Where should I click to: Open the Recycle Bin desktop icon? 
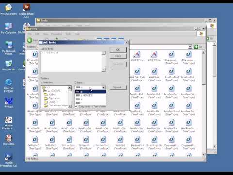(9, 65)
